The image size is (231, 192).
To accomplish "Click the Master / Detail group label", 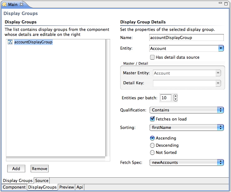I will 135,63.
